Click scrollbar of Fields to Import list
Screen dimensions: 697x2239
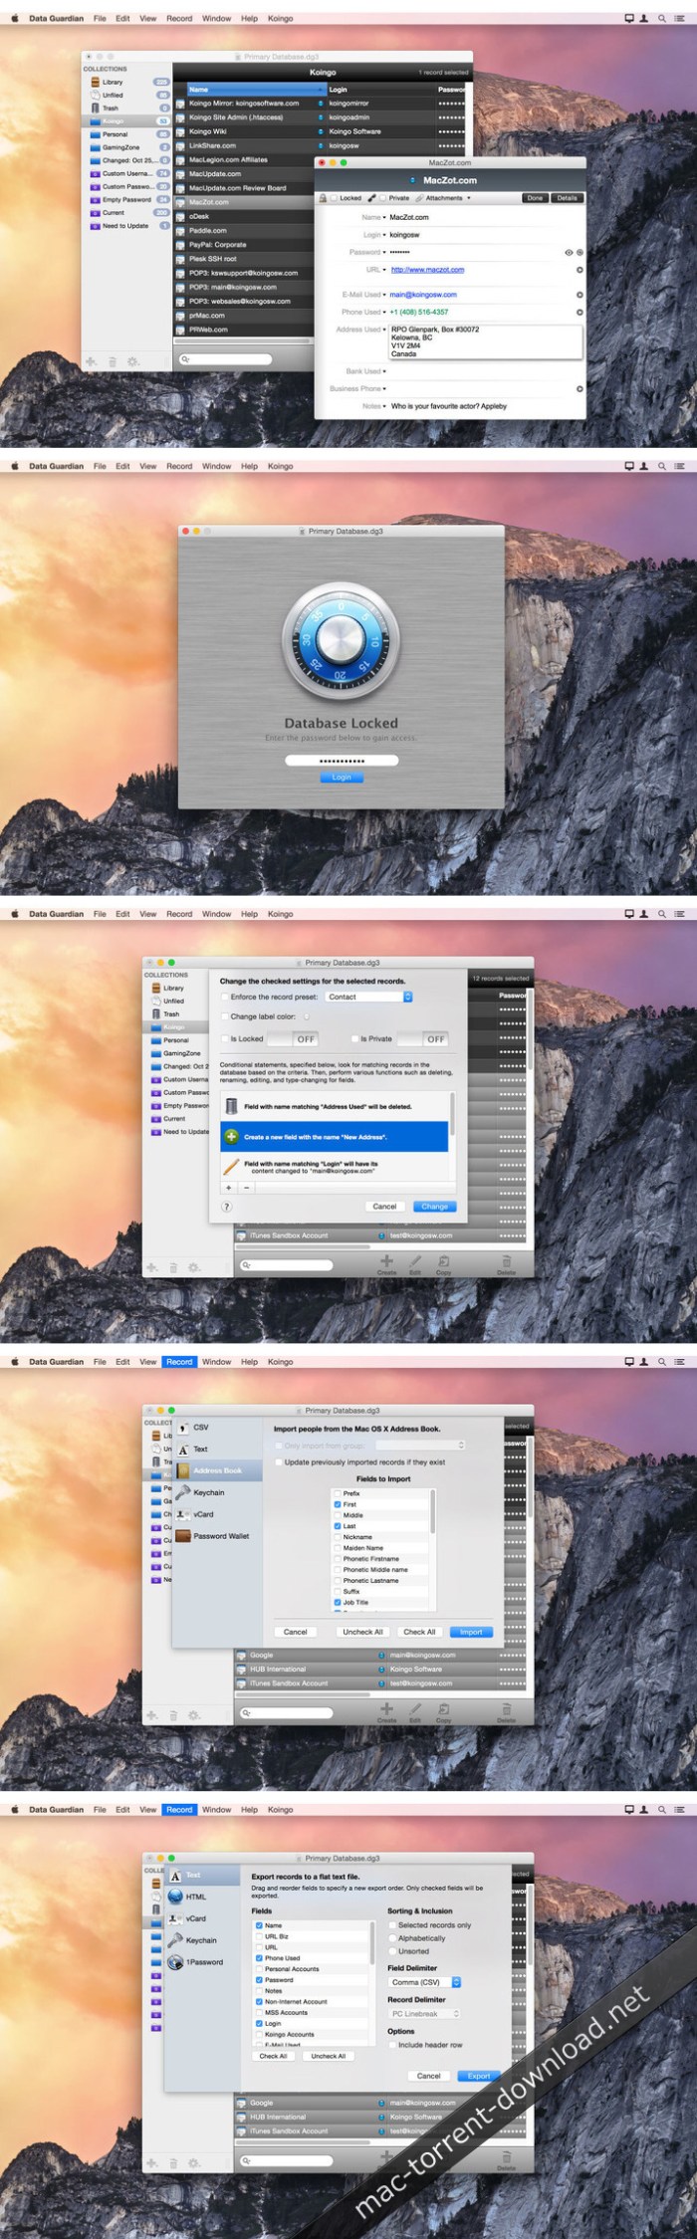tap(432, 1512)
